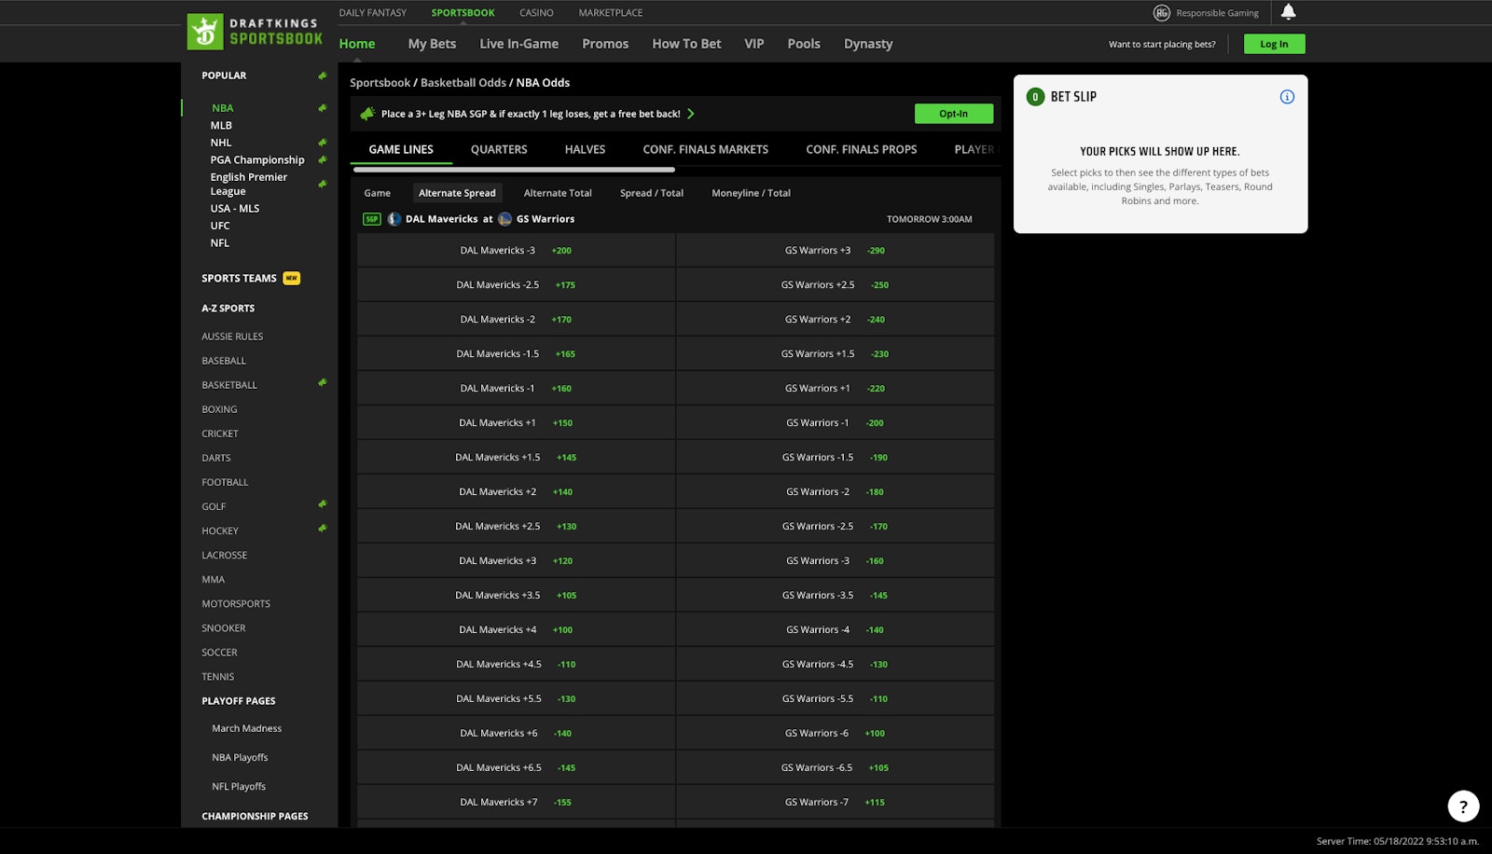
Task: Click the SGP badge icon
Action: 372,219
